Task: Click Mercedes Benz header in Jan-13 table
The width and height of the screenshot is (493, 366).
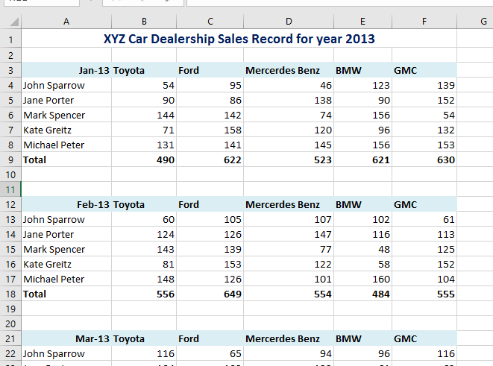Action: pyautogui.click(x=283, y=70)
